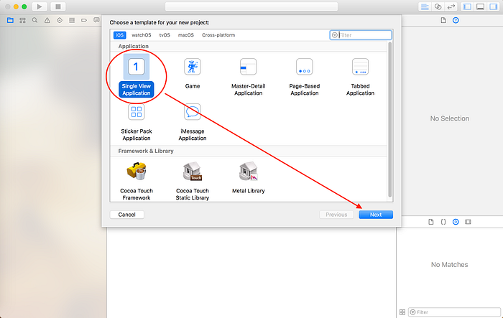Viewport: 503px width, 318px height.
Task: Switch to the Version editor icon
Action: coord(451,6)
